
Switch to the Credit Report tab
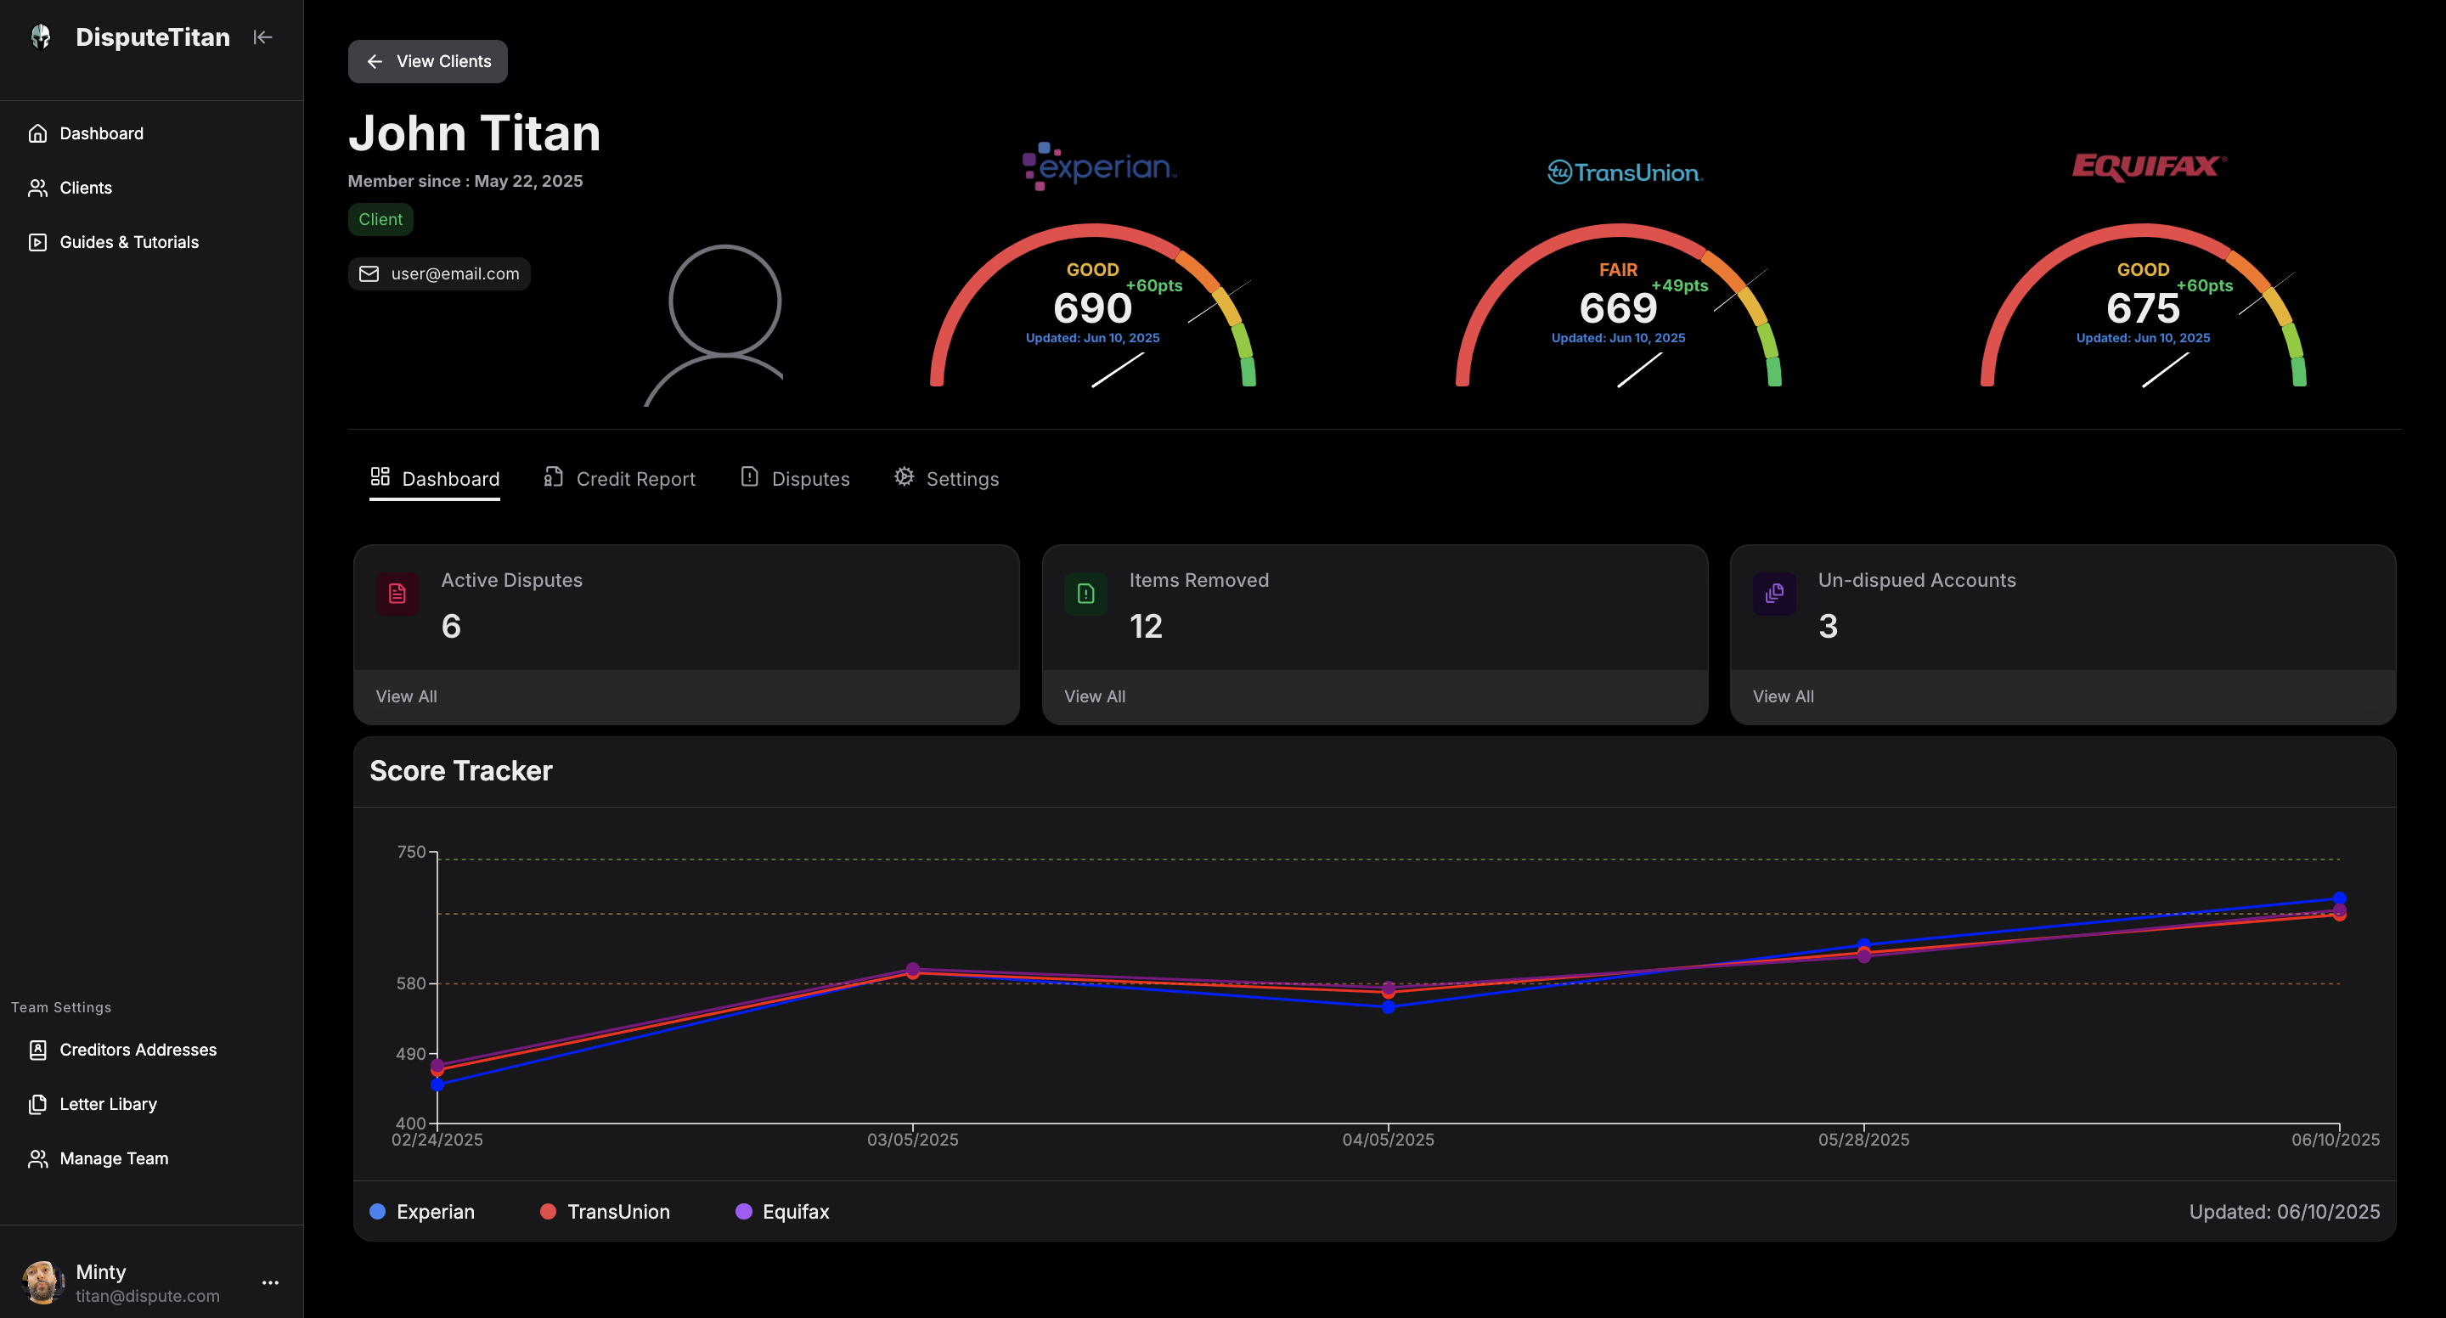[619, 479]
